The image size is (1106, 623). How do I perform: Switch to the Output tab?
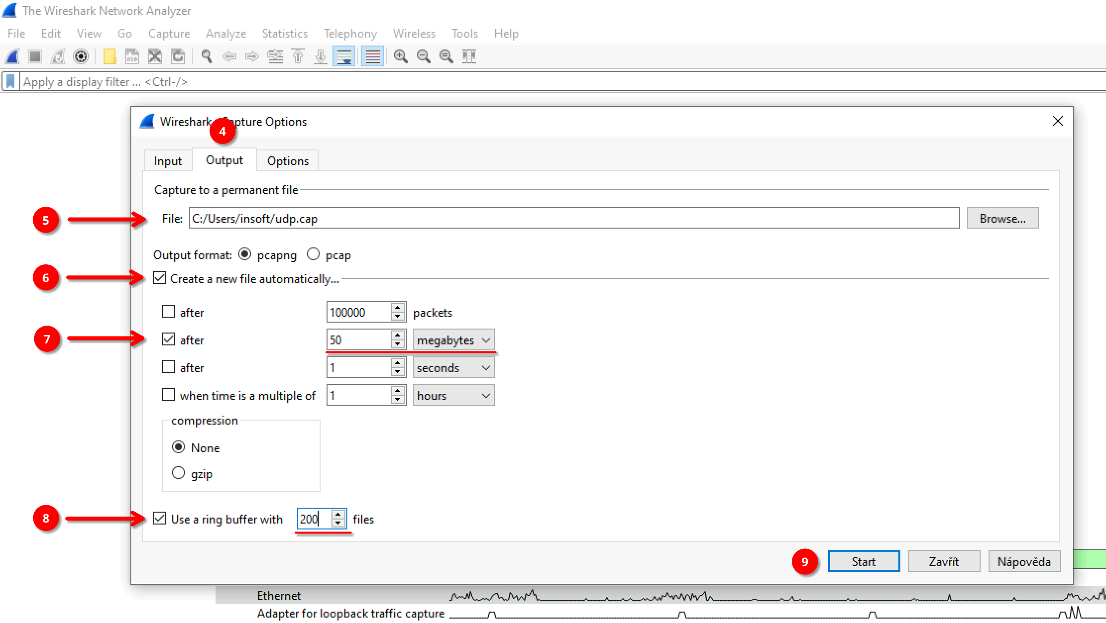(224, 160)
